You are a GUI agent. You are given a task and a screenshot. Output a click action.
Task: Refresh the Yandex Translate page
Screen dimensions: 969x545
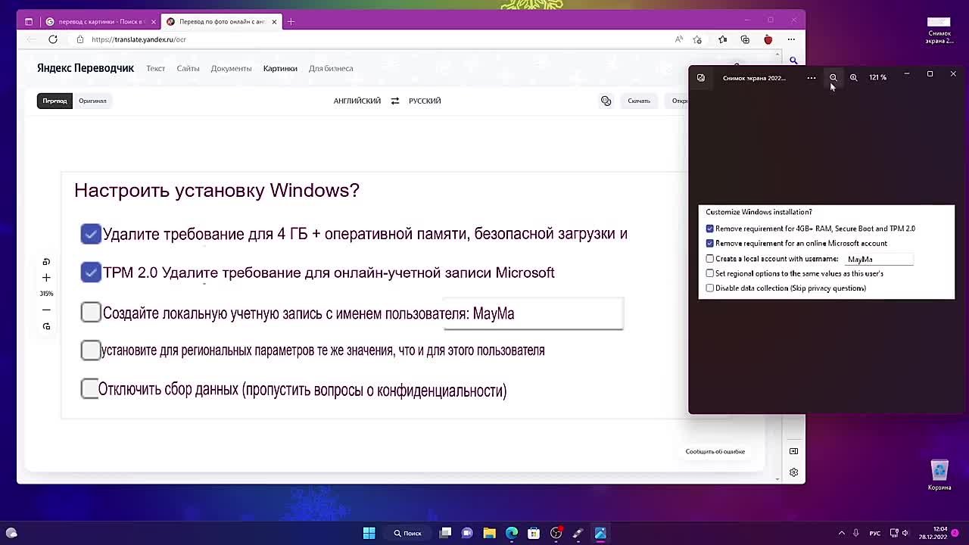pyautogui.click(x=53, y=39)
